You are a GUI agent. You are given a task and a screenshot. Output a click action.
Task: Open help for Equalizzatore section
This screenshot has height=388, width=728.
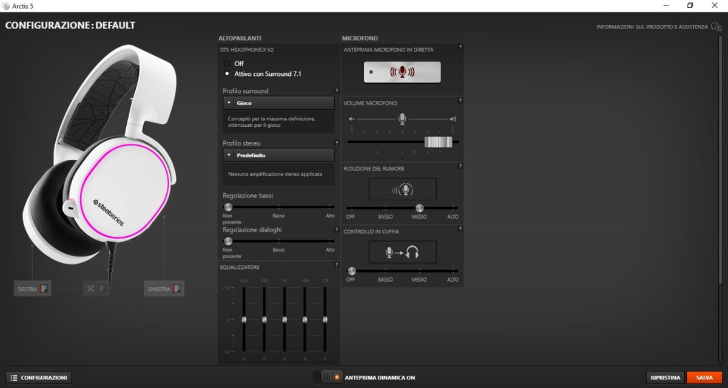[x=337, y=265]
